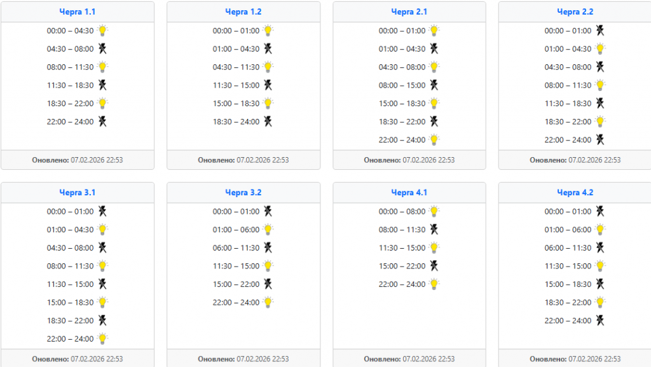Click the power-off icon beside 08:00 – 15:00 in Черга 2.1

click(434, 85)
